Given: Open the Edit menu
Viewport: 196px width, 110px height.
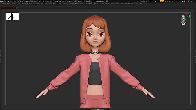Looking at the screenshot, I should pyautogui.click(x=42, y=4).
